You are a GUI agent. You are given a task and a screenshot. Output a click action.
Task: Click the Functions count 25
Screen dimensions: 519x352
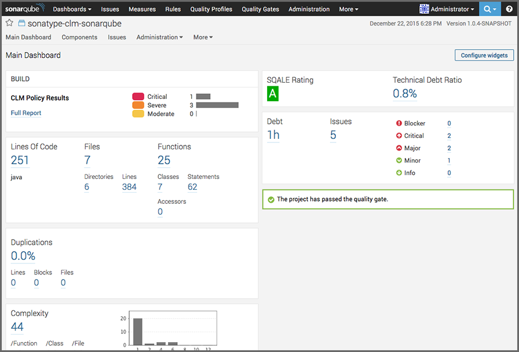tap(164, 160)
